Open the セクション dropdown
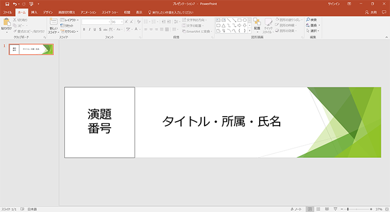The width and height of the screenshot is (390, 212). point(70,31)
